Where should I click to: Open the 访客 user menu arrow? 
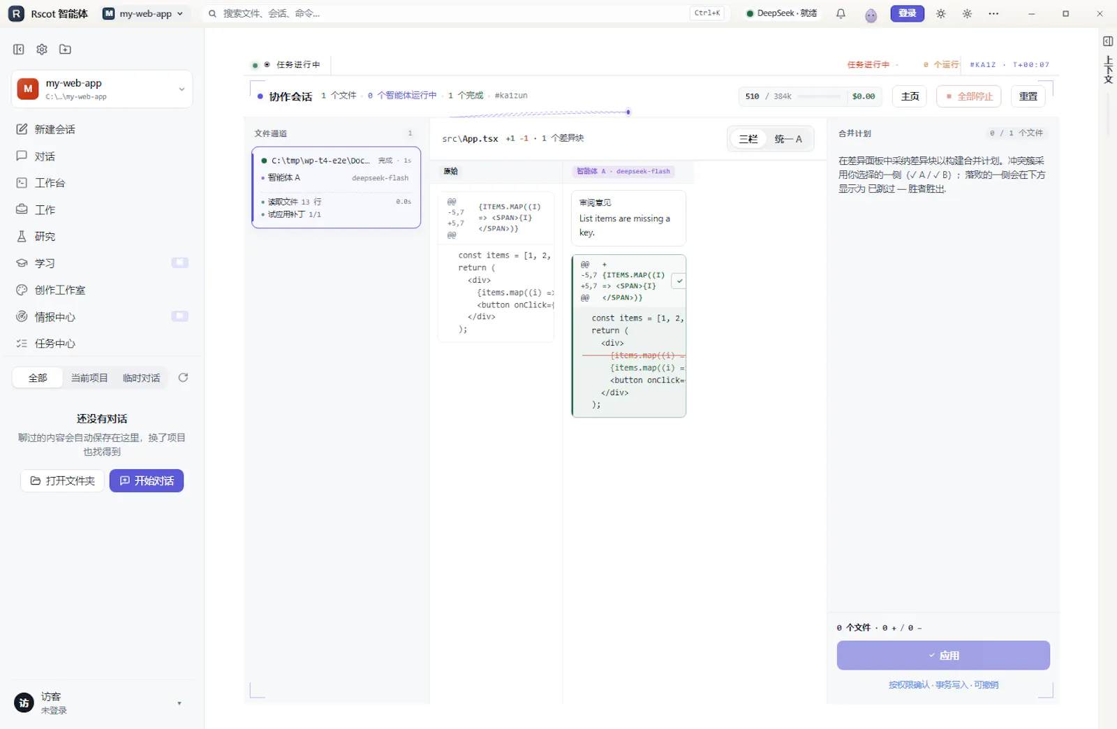(179, 703)
